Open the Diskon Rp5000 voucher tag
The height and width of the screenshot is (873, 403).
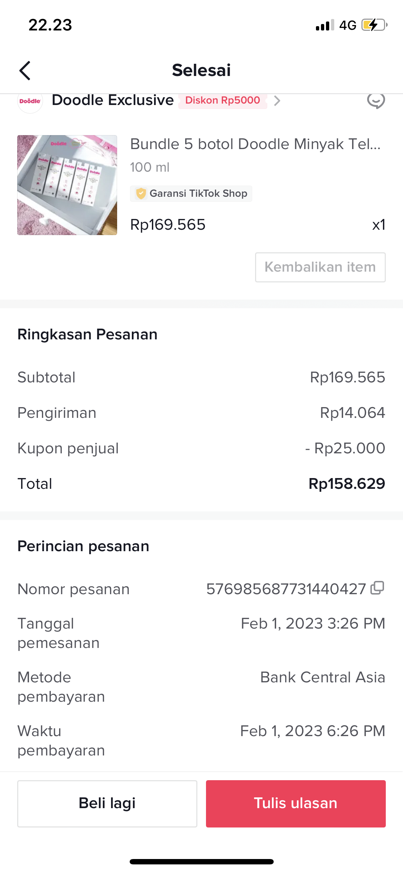[x=222, y=100]
